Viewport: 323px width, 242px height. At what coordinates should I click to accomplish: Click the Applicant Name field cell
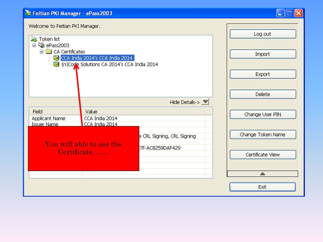coord(48,118)
